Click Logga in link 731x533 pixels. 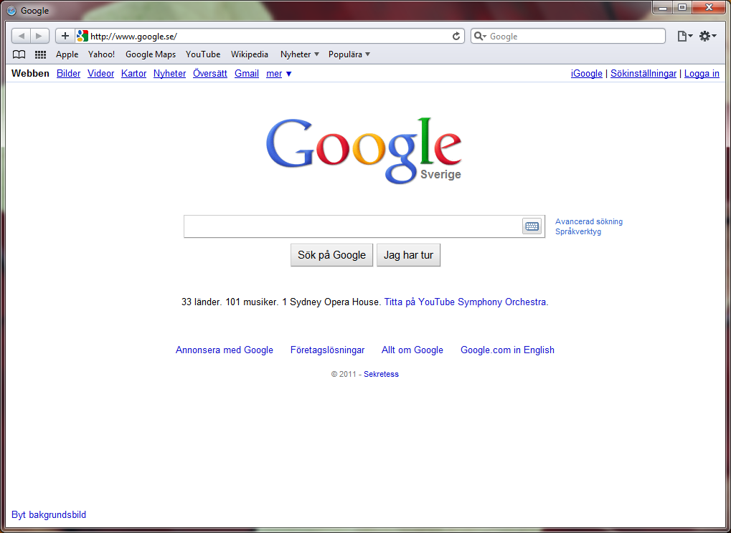coord(702,74)
